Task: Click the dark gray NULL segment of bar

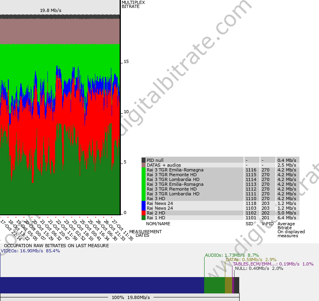Action: [x=237, y=285]
